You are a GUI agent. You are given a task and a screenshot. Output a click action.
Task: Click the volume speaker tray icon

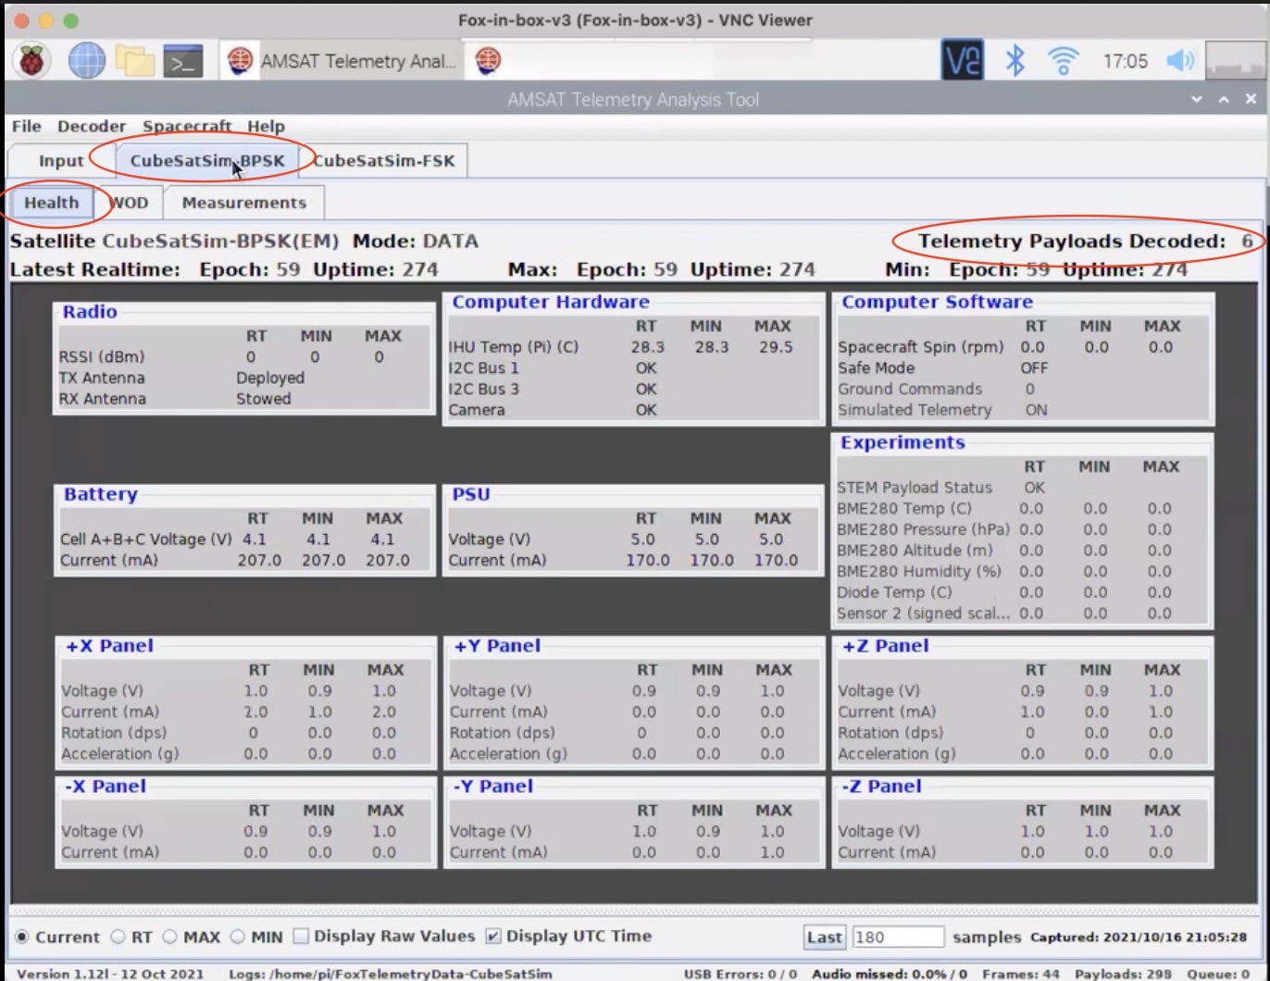1180,61
